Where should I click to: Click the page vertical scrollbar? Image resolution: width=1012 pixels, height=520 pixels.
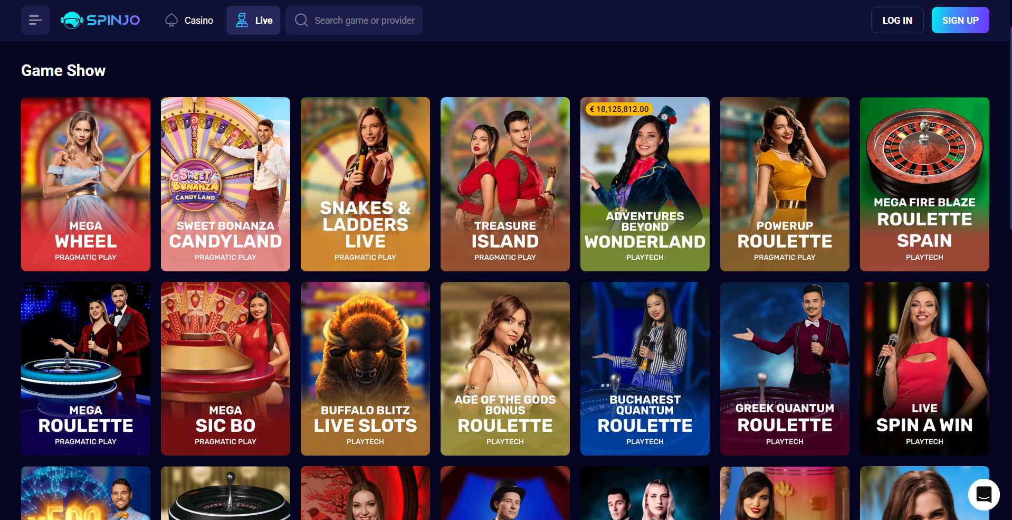pos(1010,127)
